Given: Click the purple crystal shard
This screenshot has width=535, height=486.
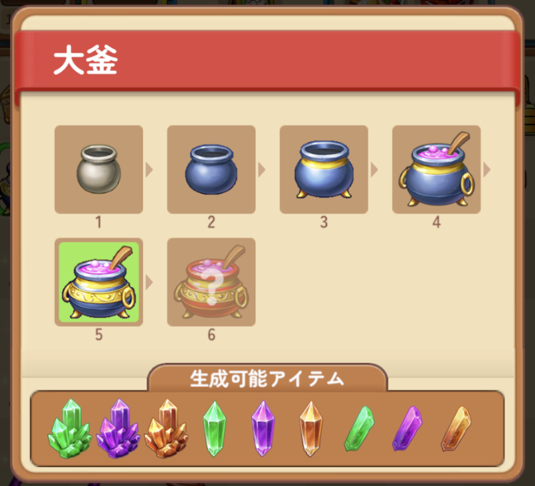Looking at the screenshot, I should click(407, 428).
